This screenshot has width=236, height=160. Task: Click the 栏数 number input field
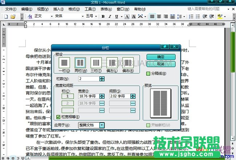click(89, 79)
